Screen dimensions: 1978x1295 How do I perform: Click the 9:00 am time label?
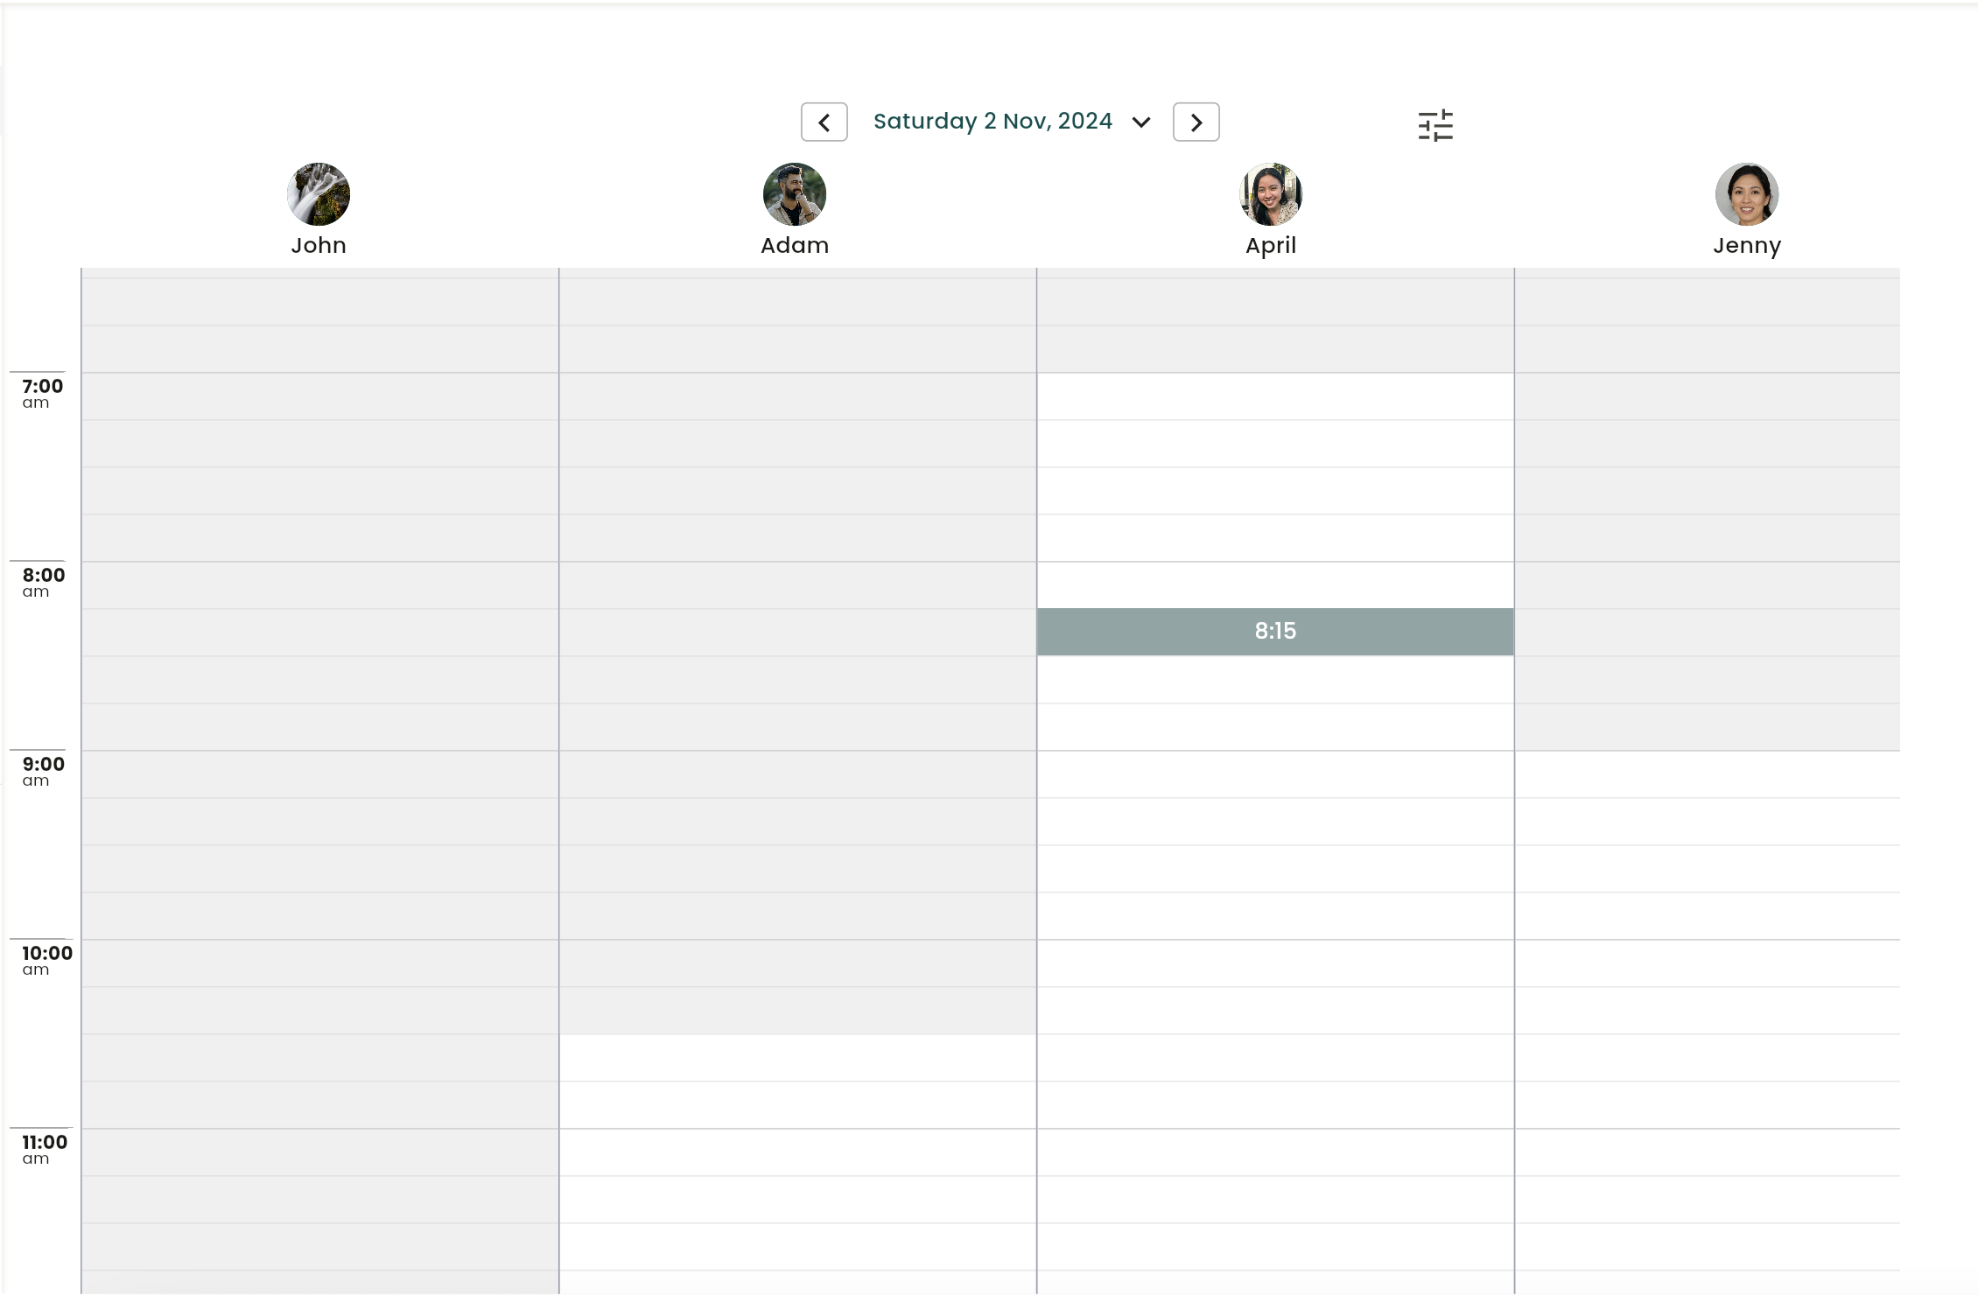click(39, 770)
